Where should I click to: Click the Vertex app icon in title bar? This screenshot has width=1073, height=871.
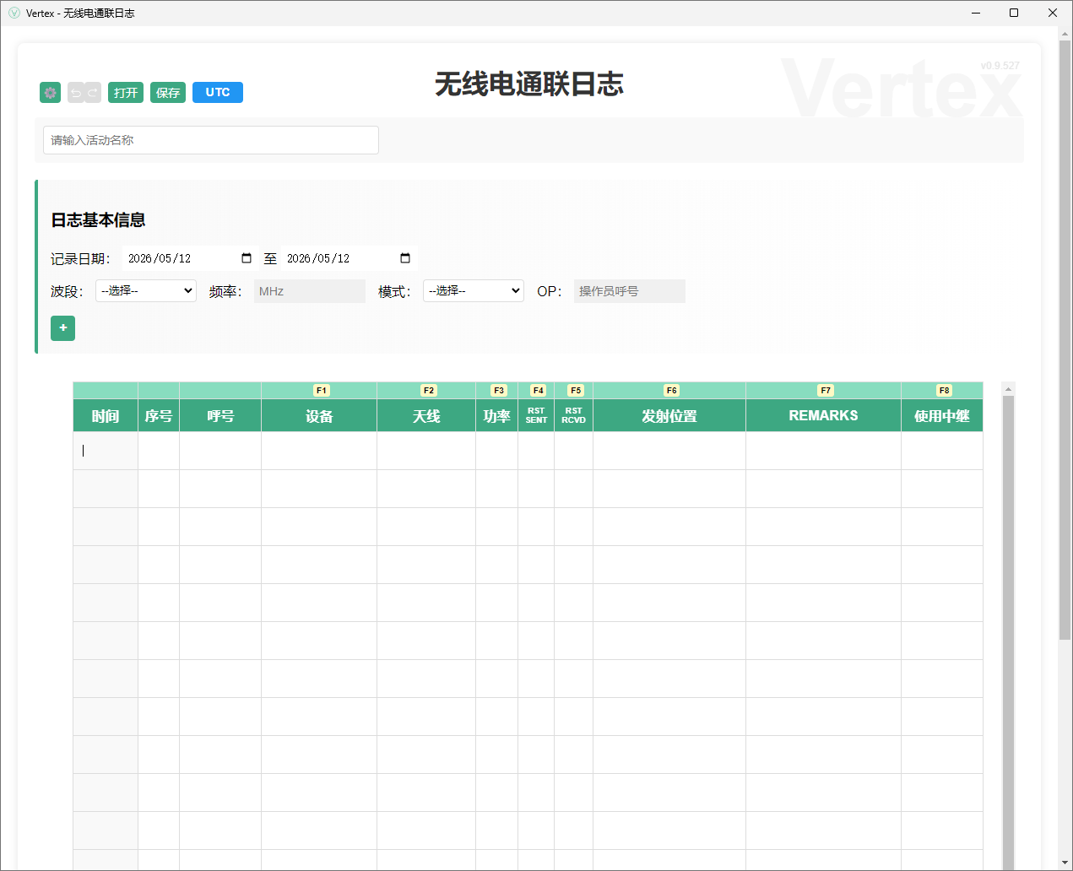pos(14,13)
